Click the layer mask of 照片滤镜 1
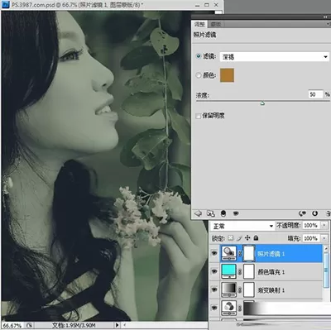This screenshot has height=330, width=331. (x=249, y=253)
